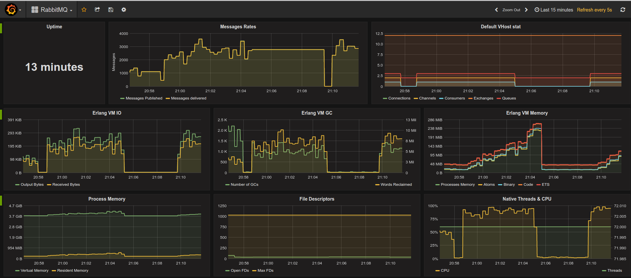Click the share dashboard icon
Screen dimensions: 631x278
click(x=97, y=10)
